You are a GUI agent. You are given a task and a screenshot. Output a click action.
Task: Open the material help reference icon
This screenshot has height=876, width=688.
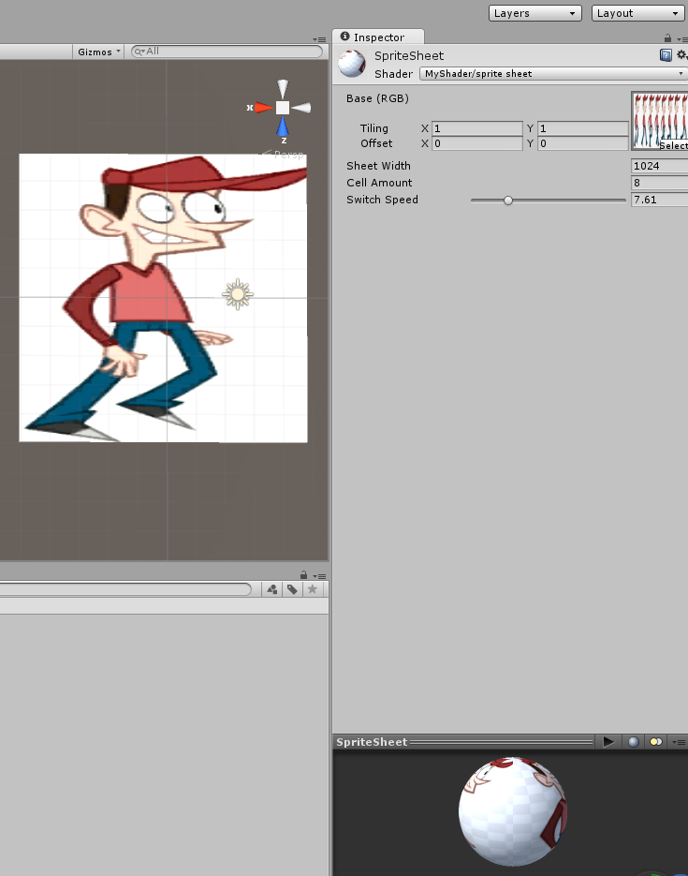point(666,54)
